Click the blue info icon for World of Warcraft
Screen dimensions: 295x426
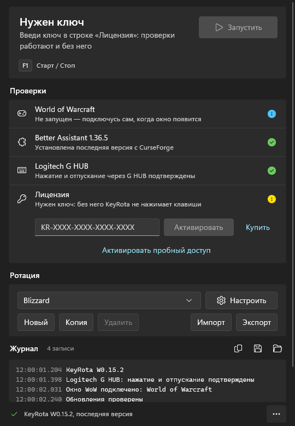click(x=272, y=114)
